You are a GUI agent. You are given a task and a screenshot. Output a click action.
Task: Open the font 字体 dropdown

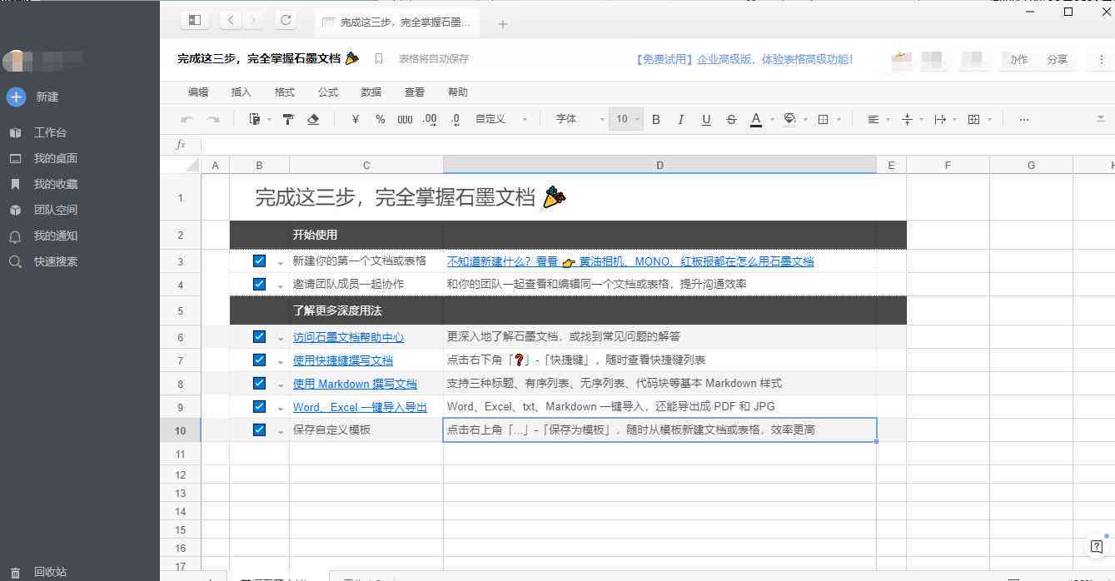[580, 119]
